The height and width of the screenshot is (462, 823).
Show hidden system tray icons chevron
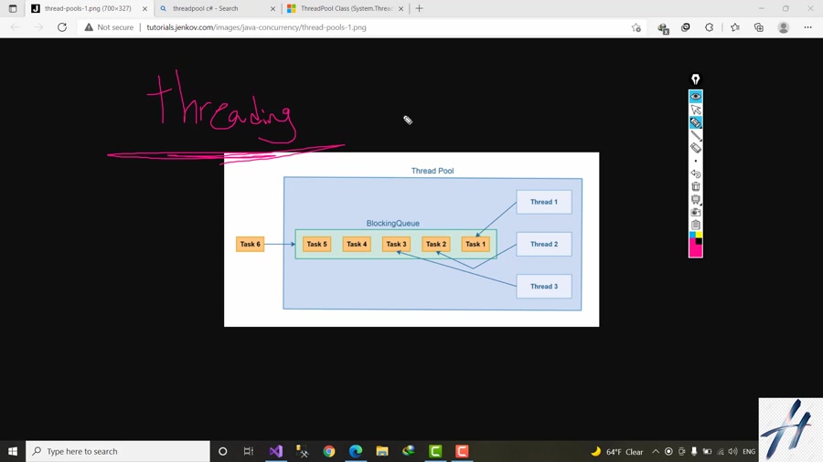click(655, 451)
